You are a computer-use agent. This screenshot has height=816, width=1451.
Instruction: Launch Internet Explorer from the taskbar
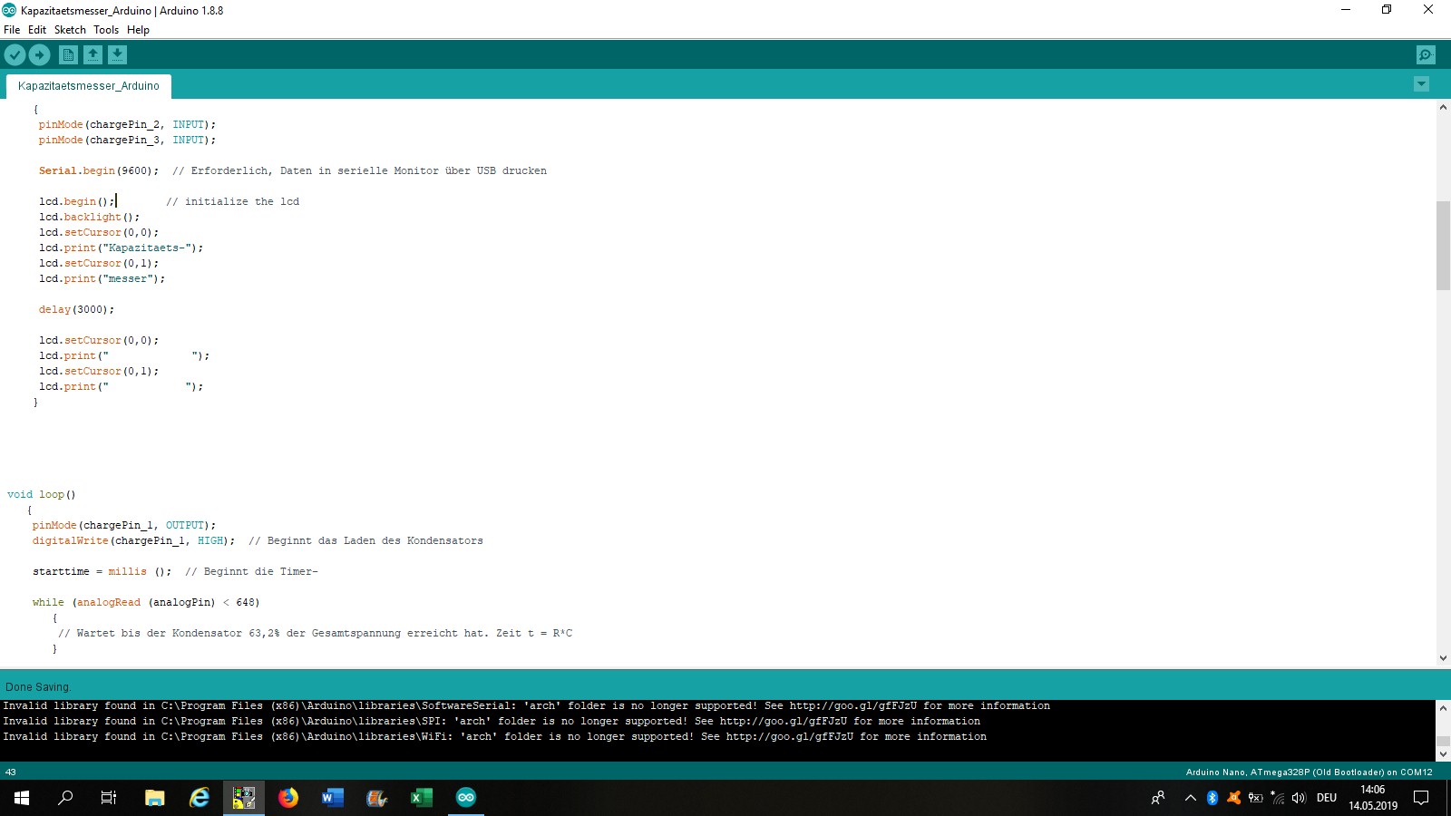(x=200, y=798)
